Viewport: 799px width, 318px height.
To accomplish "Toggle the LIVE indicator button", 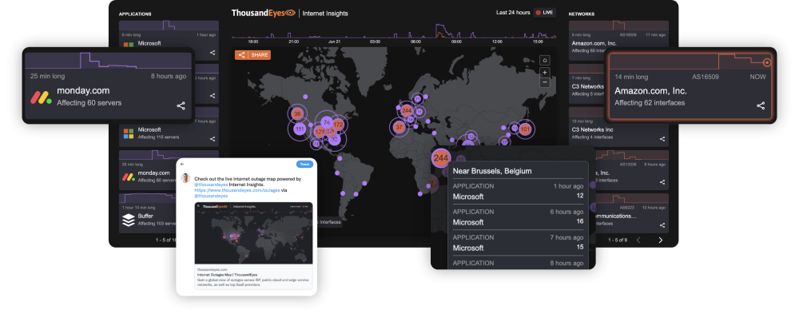I will [544, 13].
